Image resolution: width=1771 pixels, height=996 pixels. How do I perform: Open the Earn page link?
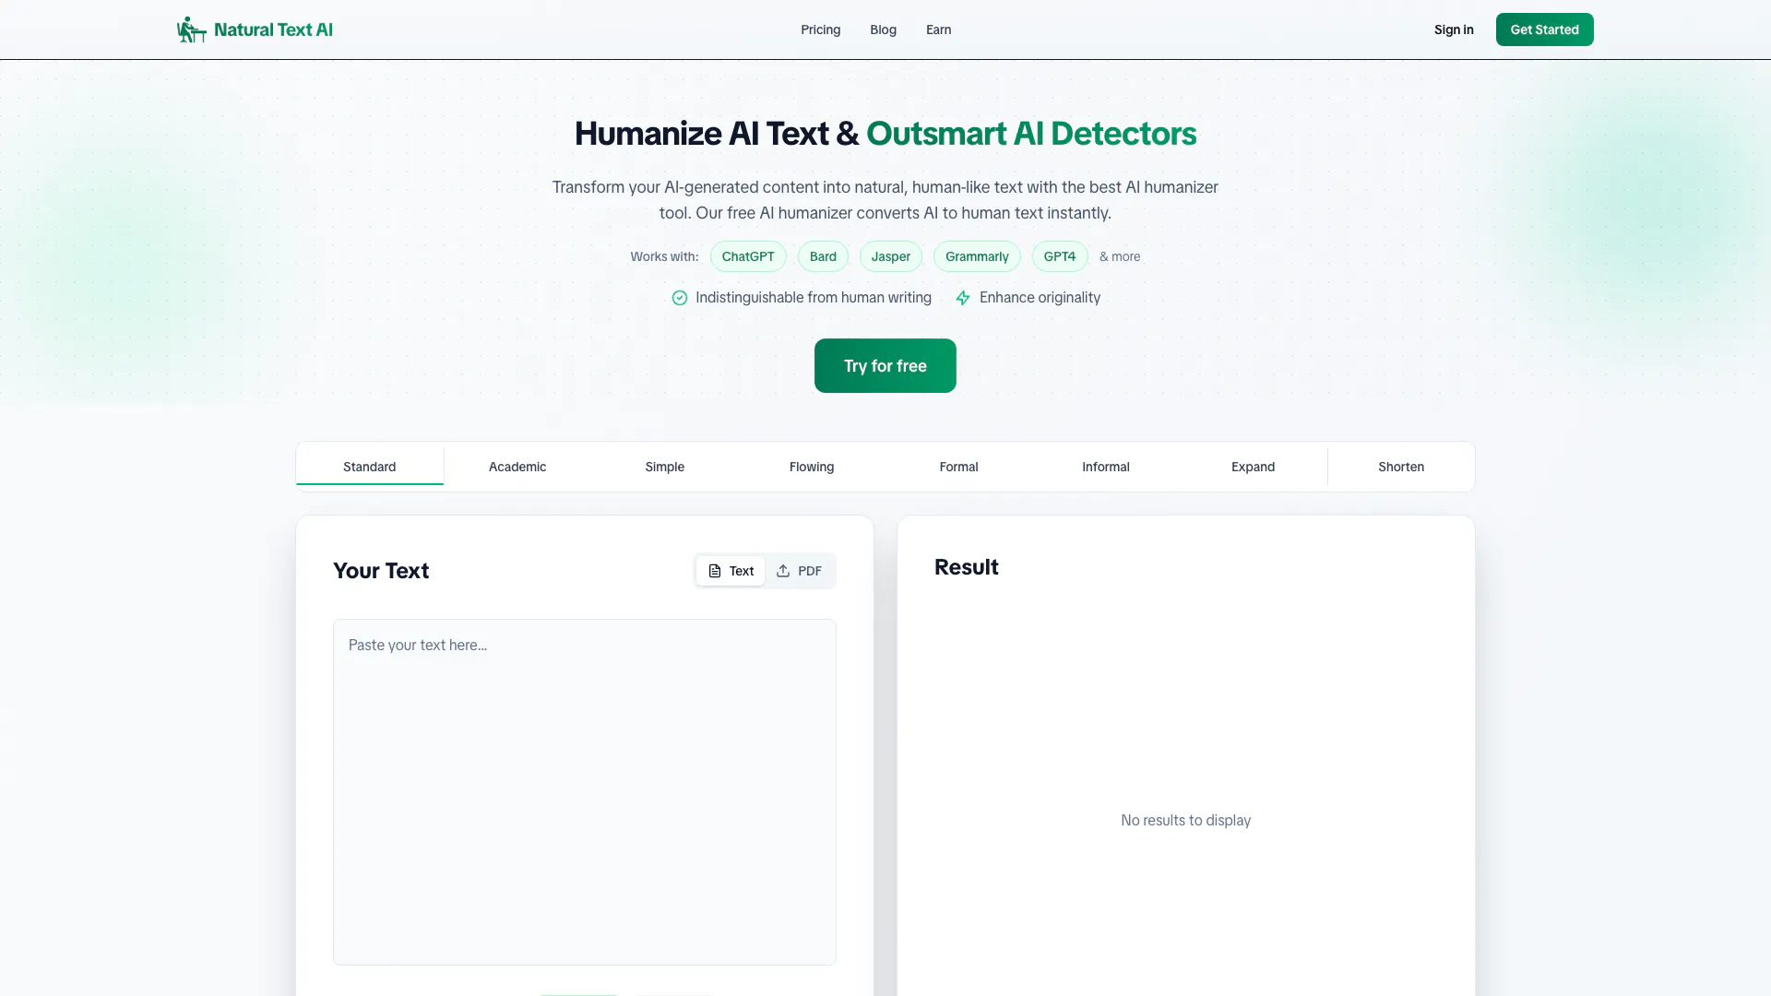[x=938, y=30]
